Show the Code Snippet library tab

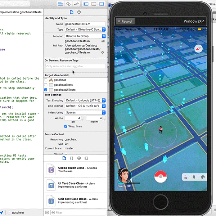click(72, 158)
